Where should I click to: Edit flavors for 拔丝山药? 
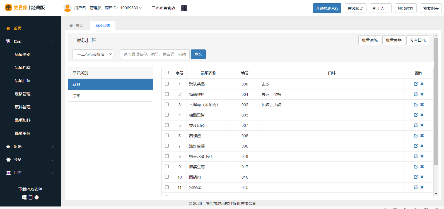tap(416, 125)
